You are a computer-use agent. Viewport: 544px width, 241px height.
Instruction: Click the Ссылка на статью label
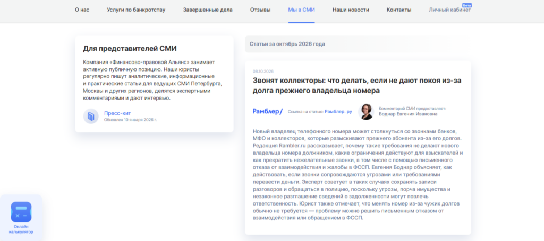tap(305, 112)
